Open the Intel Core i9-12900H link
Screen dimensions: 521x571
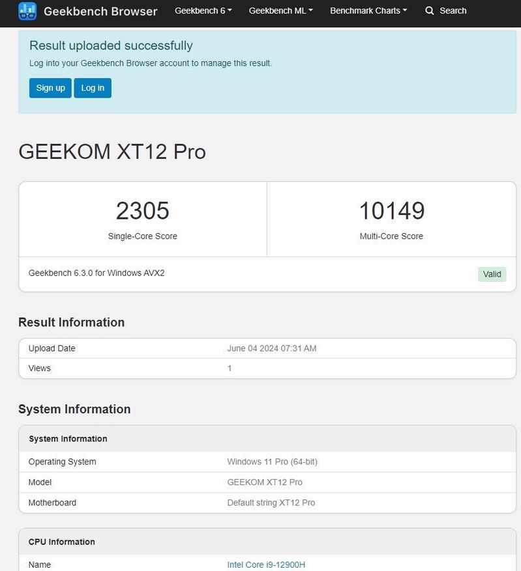266,564
